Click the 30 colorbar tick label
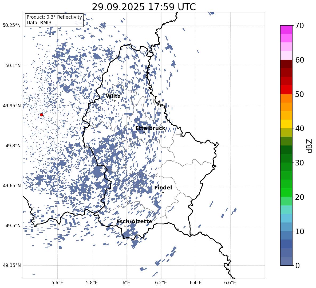316x288 pixels. (x=299, y=163)
